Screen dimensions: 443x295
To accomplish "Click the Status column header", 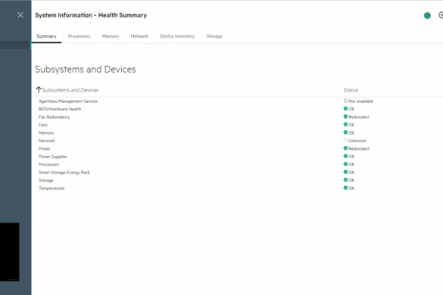I will (351, 90).
